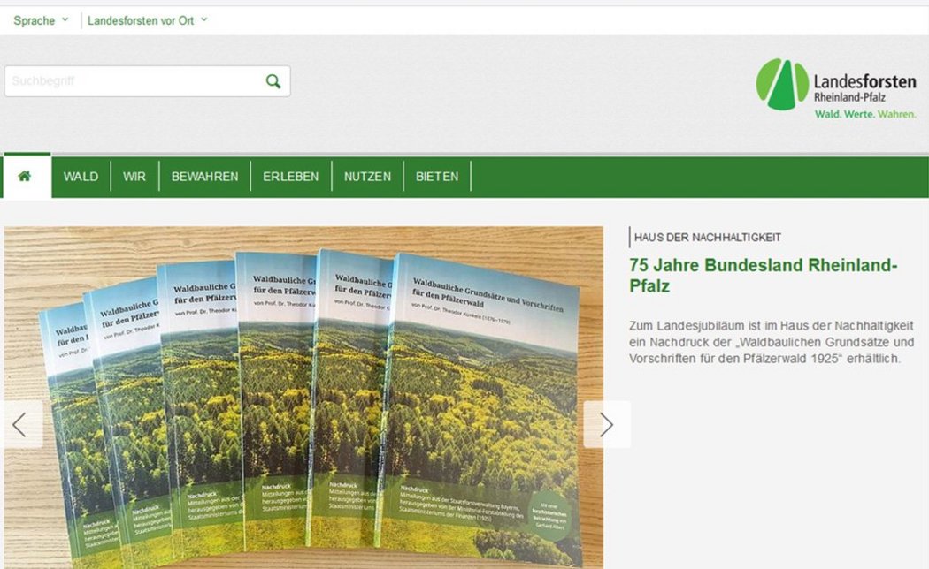Click the Landesforsten Rheinland-Pfalz logo text
Screen dimensions: 929x569
(x=864, y=87)
